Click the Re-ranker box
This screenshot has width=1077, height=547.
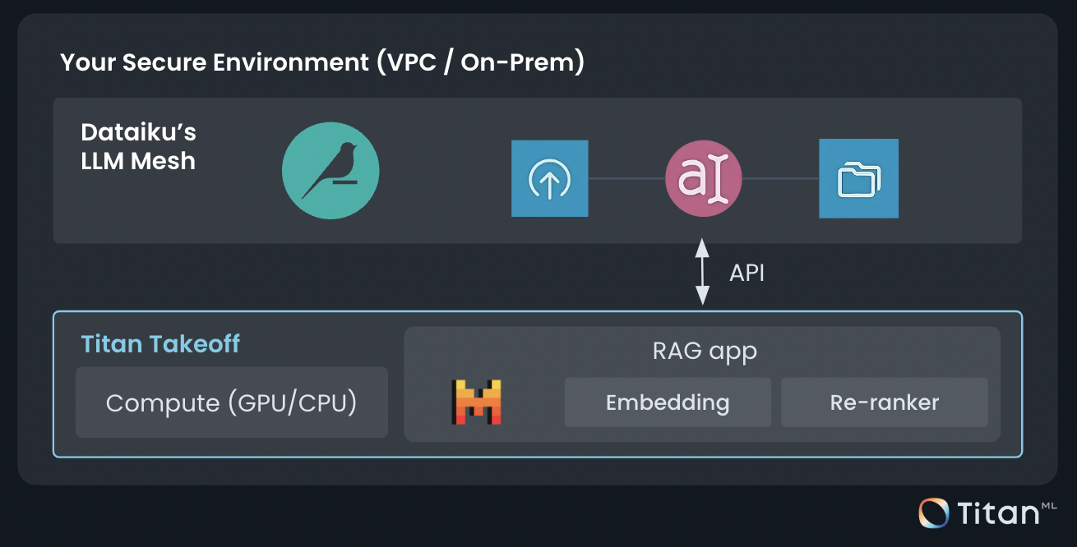[x=884, y=402]
